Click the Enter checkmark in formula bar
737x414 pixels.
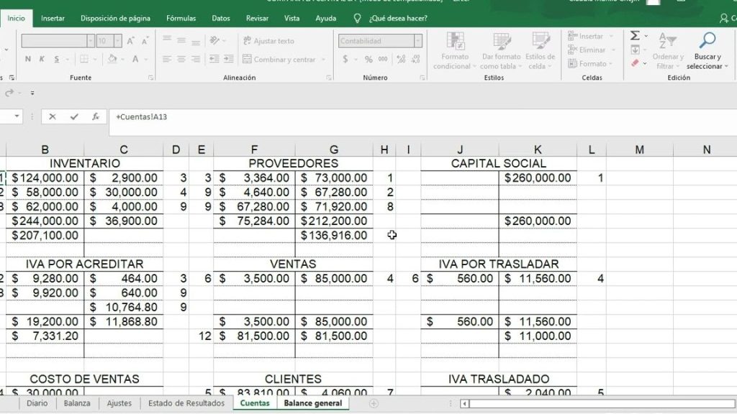coord(73,116)
